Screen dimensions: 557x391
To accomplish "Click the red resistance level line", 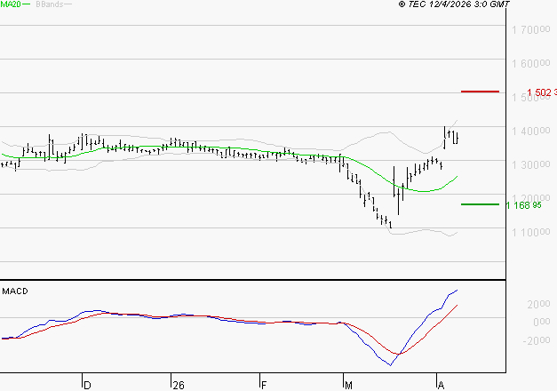I will click(x=480, y=92).
